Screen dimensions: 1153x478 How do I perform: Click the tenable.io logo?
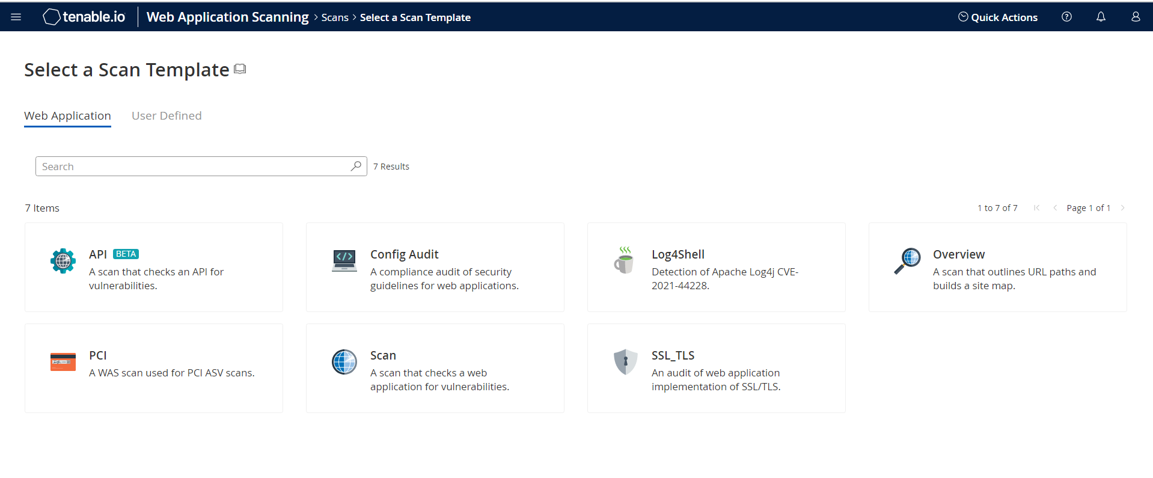[x=84, y=17]
